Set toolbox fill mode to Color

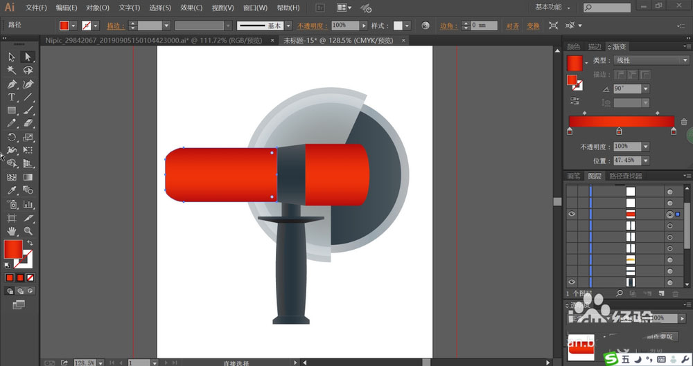[10, 277]
